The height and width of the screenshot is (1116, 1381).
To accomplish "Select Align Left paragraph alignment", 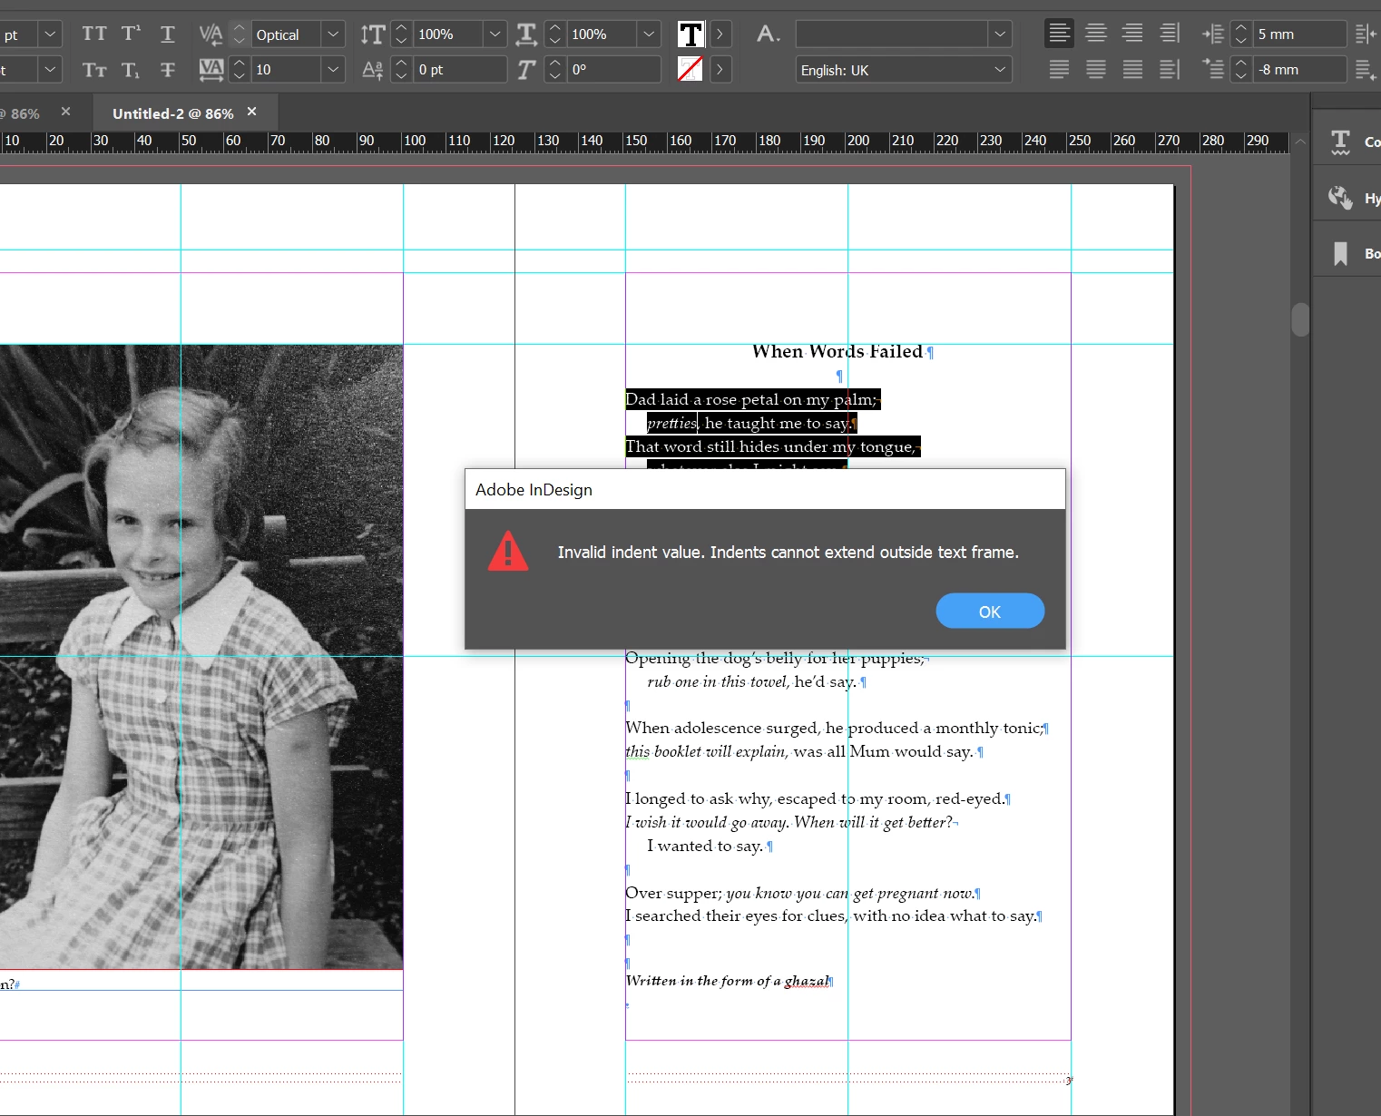I will (1058, 34).
